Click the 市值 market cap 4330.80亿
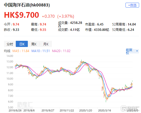The width and height of the screenshot is (141, 113). [x=101, y=30]
